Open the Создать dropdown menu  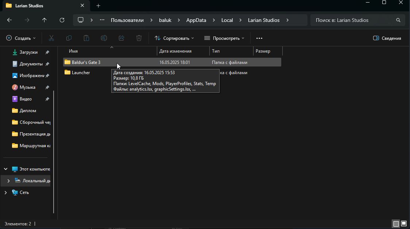(x=21, y=38)
